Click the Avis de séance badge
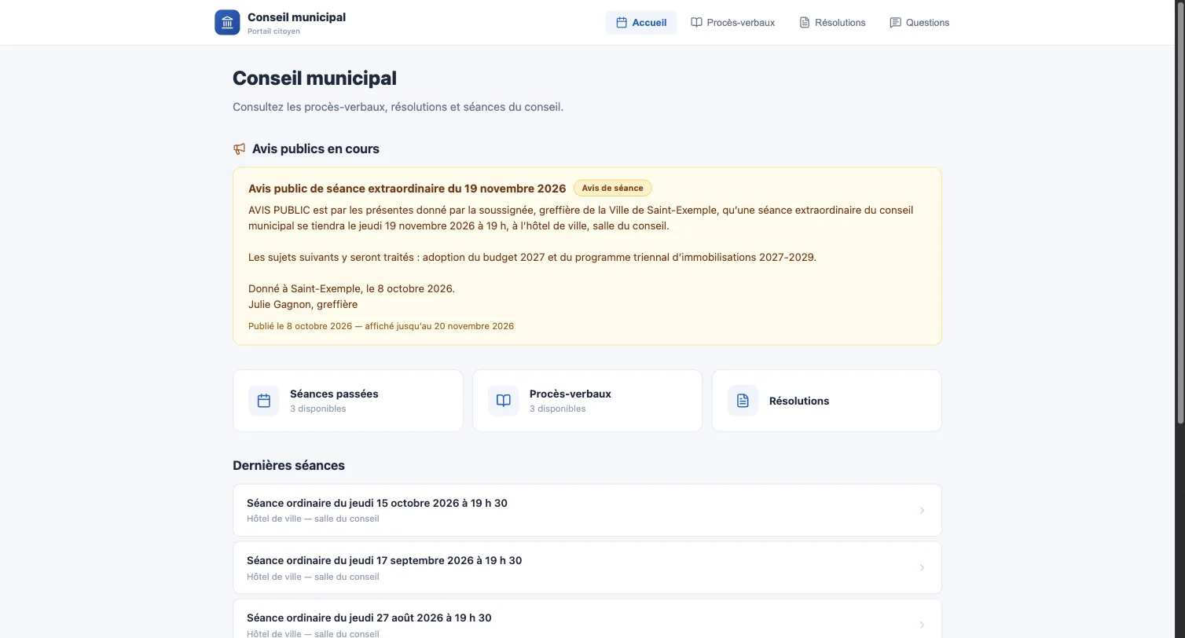The image size is (1185, 638). pyautogui.click(x=612, y=189)
